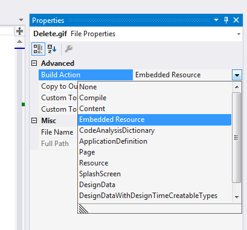Toggle auto-hide pin on Properties panel
Screen dimensions: 247x230
(226, 20)
